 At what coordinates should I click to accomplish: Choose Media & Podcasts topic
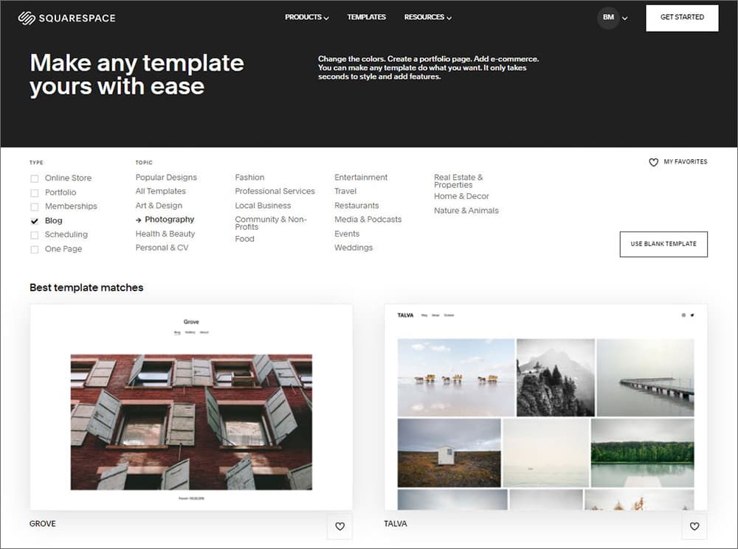tap(368, 220)
